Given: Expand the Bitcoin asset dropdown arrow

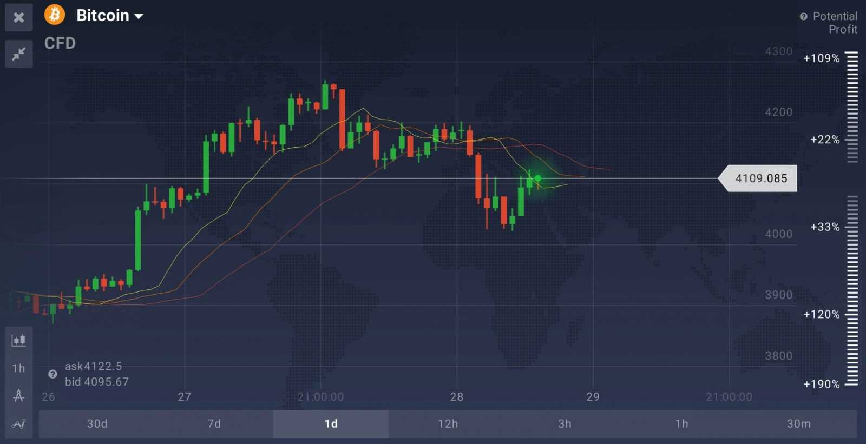Looking at the screenshot, I should pos(139,16).
